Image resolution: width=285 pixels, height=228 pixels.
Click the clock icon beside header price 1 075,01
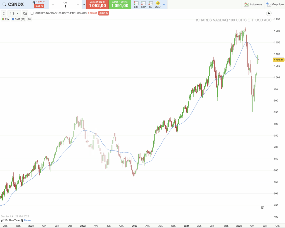(x=34, y=2)
